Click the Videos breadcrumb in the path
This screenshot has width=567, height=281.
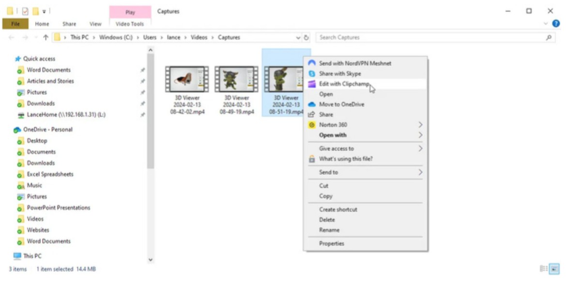[199, 38]
